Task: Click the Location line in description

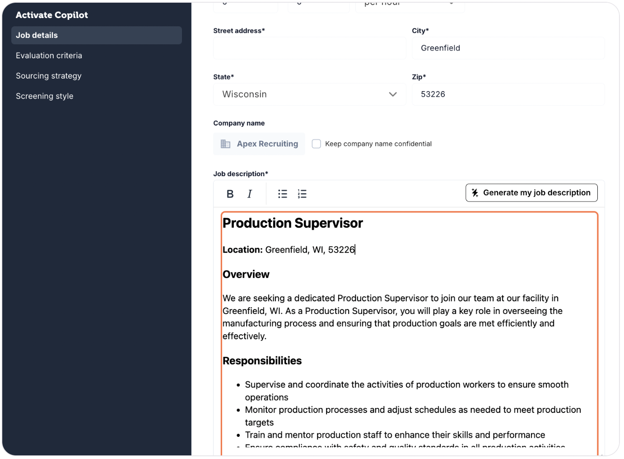Action: 289,250
